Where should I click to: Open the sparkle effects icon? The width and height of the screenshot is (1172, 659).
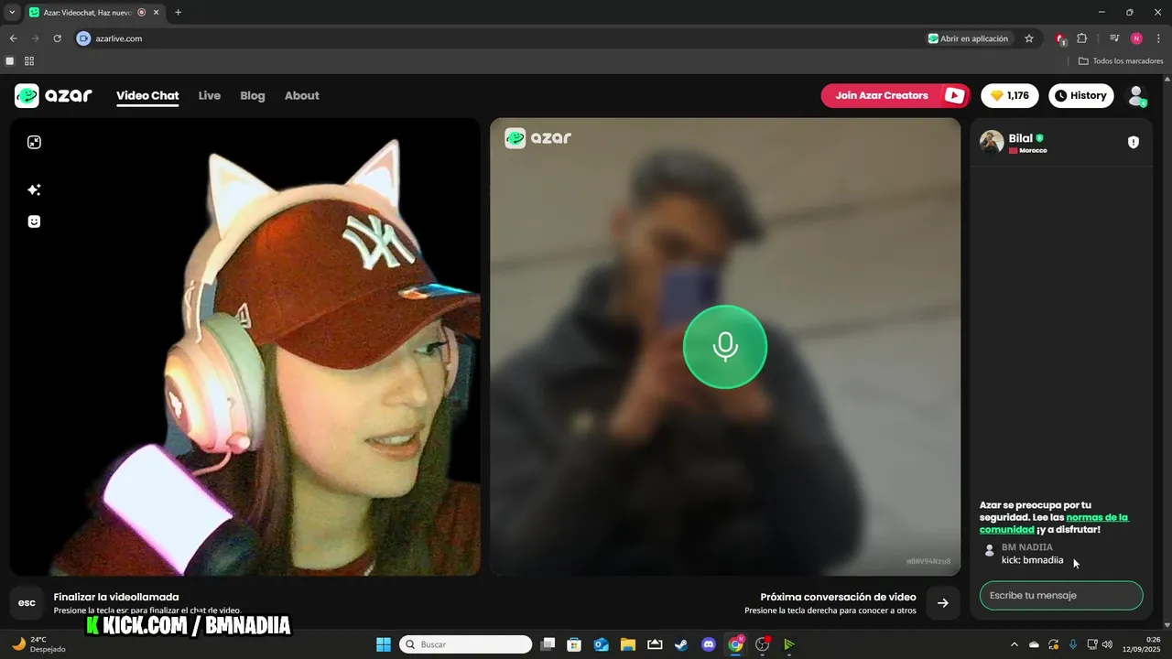(x=34, y=189)
